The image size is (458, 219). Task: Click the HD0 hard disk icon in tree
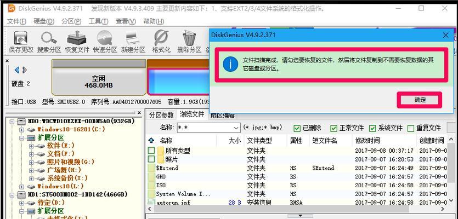22,122
